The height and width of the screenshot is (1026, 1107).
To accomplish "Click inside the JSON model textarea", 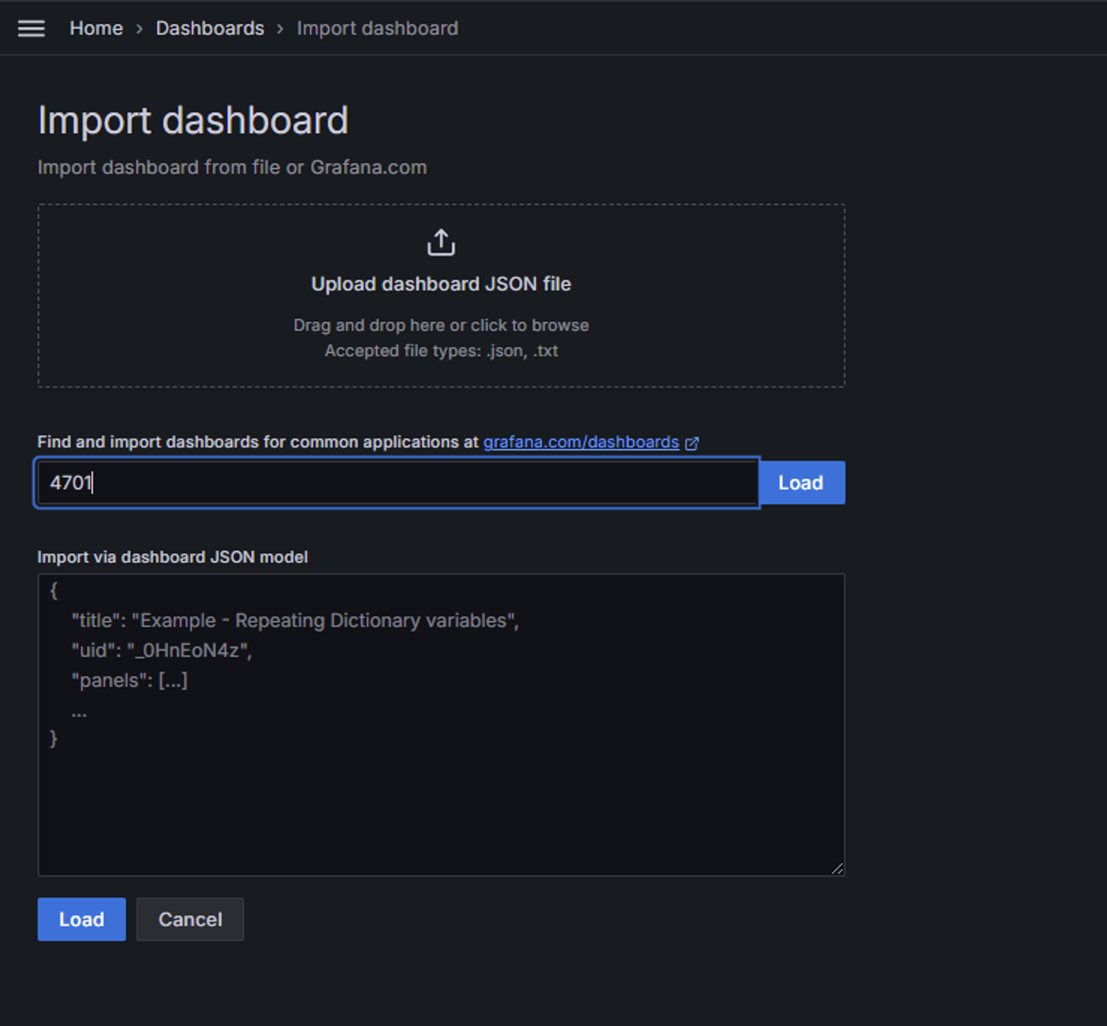I will point(441,789).
